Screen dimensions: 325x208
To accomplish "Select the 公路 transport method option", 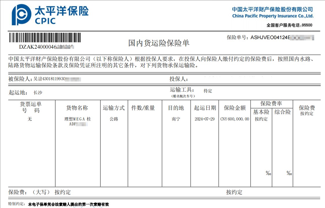I will [x=114, y=119].
